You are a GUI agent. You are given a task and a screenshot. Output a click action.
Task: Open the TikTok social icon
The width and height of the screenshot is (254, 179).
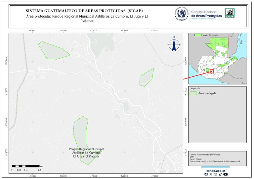[220, 174]
